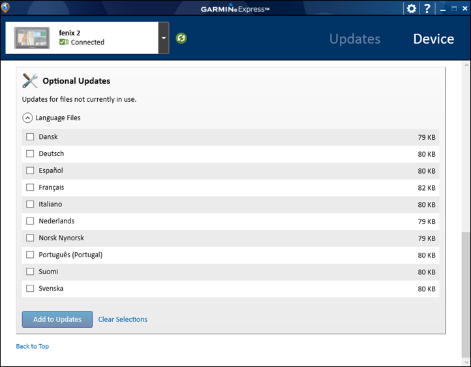Enable the Español language checkbox
The height and width of the screenshot is (367, 471).
(30, 170)
